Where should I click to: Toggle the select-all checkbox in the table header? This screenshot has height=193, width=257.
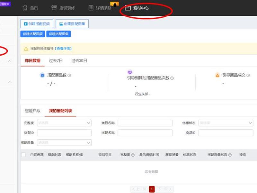(x=23, y=155)
